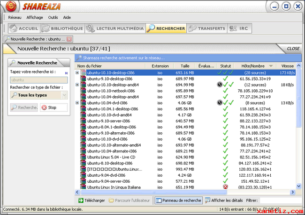Viewport: 305px width, 215px height.
Task: Click archive icon for ubuntu-9.10-alternate-i386
Action: pos(83,133)
